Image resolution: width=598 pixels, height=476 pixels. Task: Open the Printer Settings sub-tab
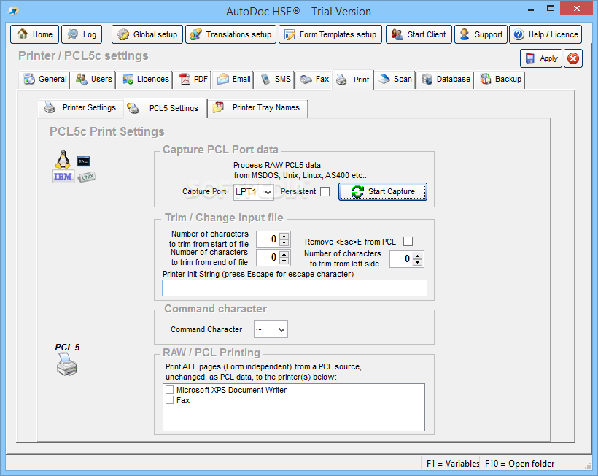coord(80,107)
